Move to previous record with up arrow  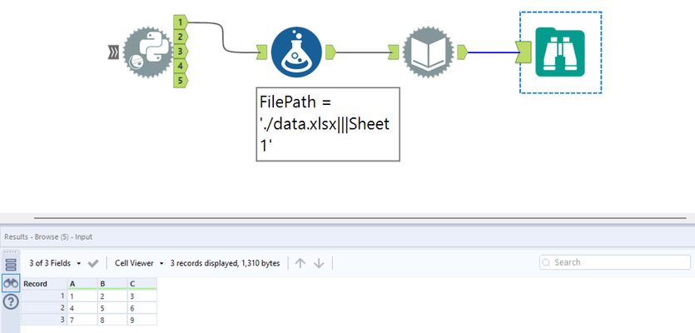pos(300,263)
